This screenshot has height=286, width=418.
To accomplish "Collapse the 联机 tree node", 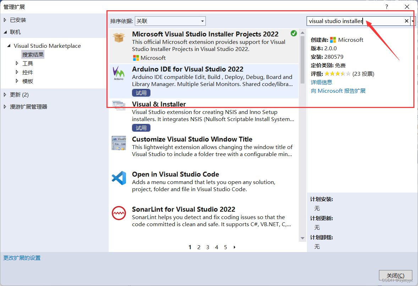I will pyautogui.click(x=5, y=32).
